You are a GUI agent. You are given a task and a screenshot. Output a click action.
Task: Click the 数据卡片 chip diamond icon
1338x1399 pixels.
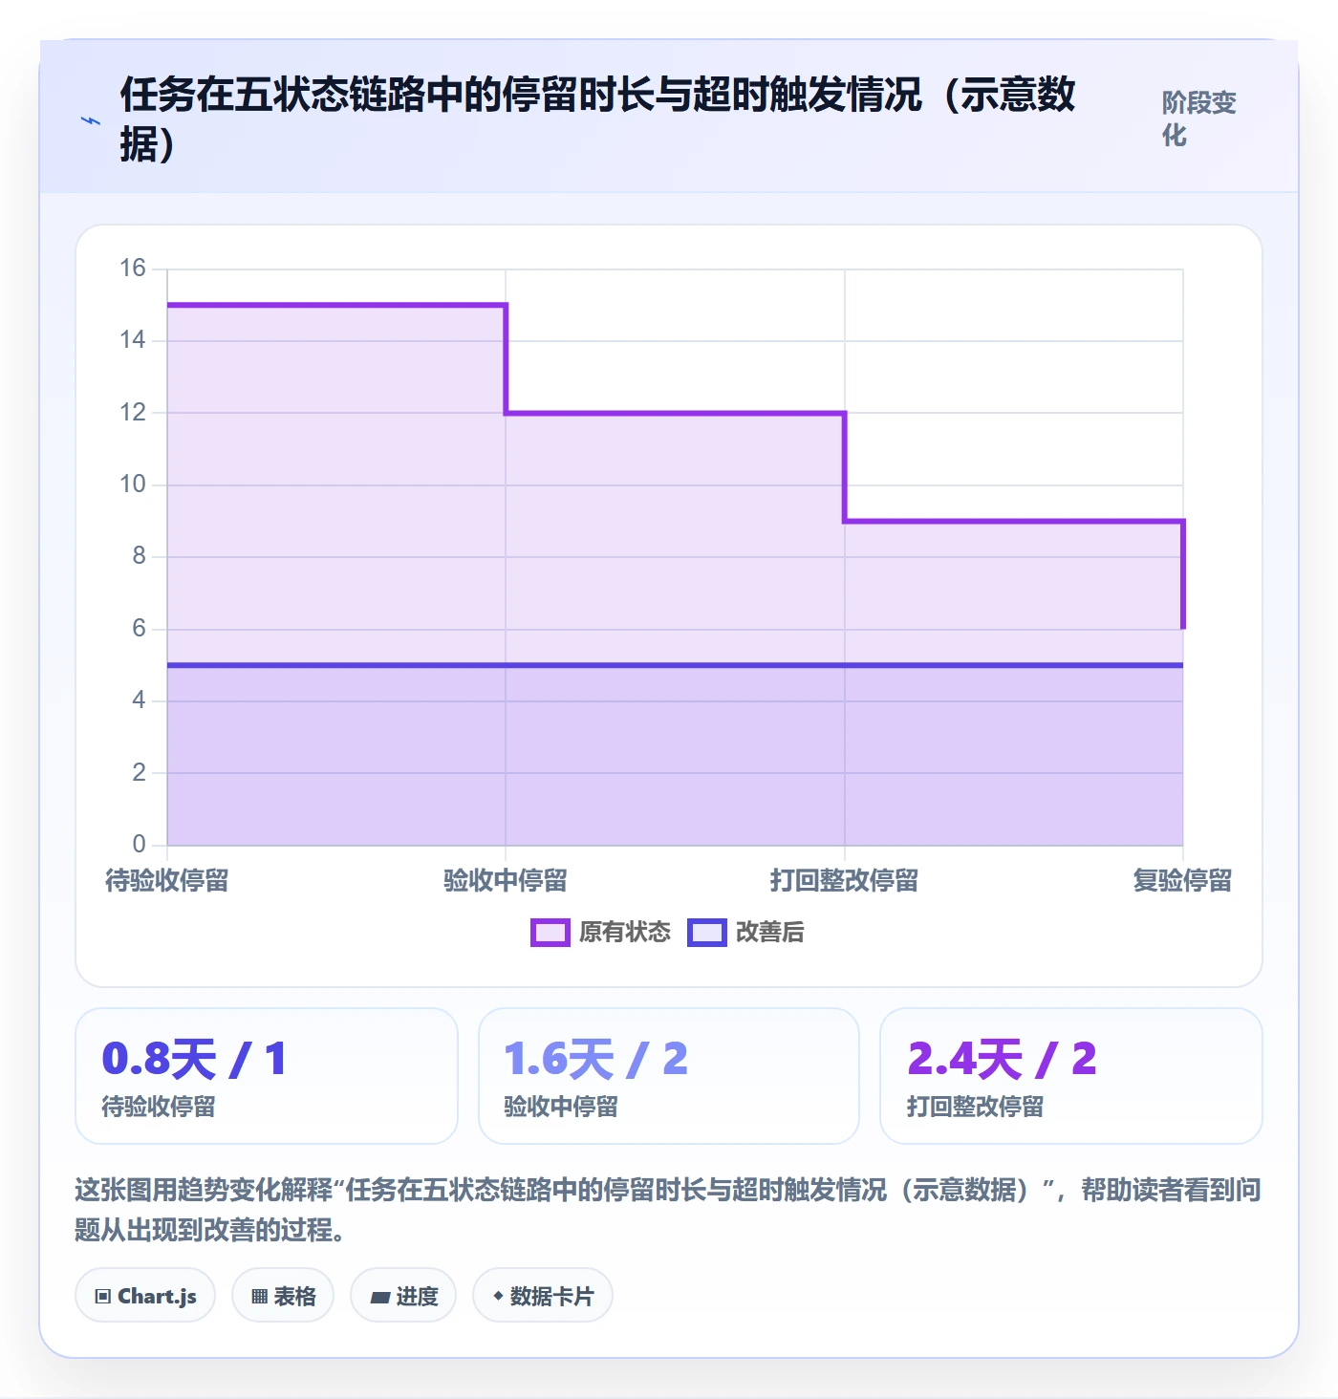pyautogui.click(x=498, y=1296)
